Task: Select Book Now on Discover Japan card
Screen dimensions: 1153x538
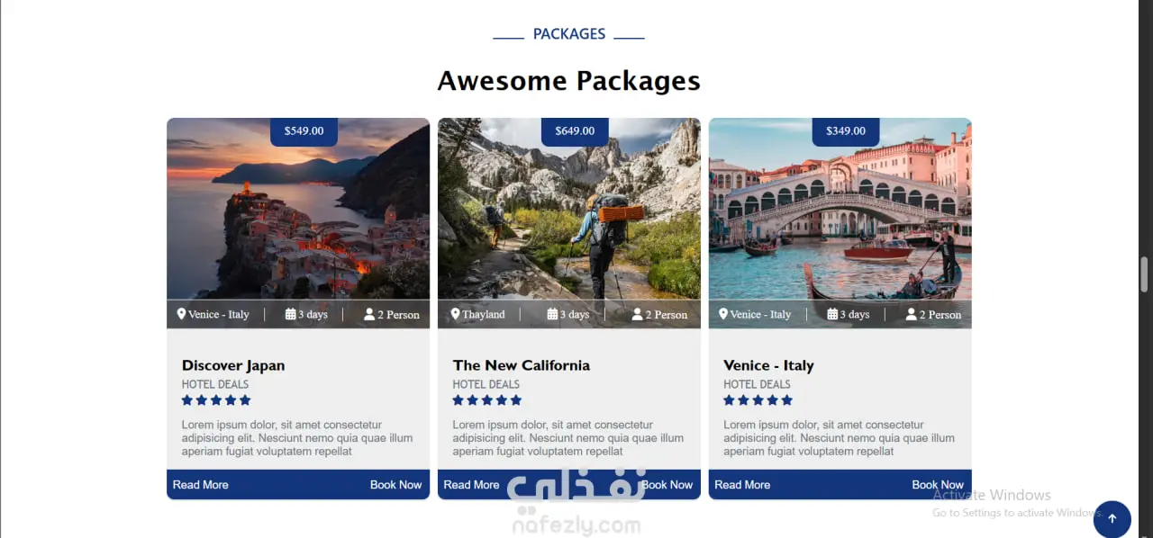Action: [395, 485]
